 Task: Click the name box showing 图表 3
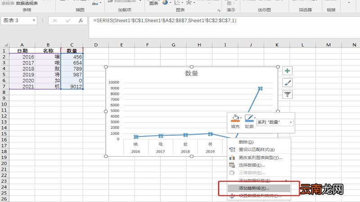pos(16,20)
